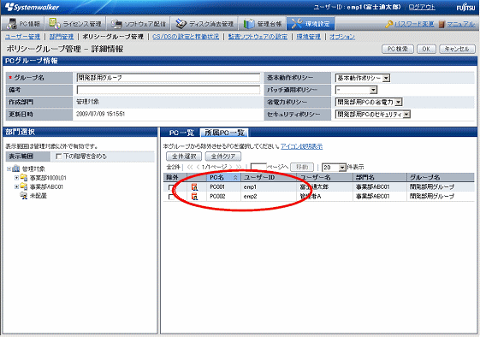Viewport: 480px width, 337px height.
Task: Click the Systemwalker logo
Action: coord(32,7)
